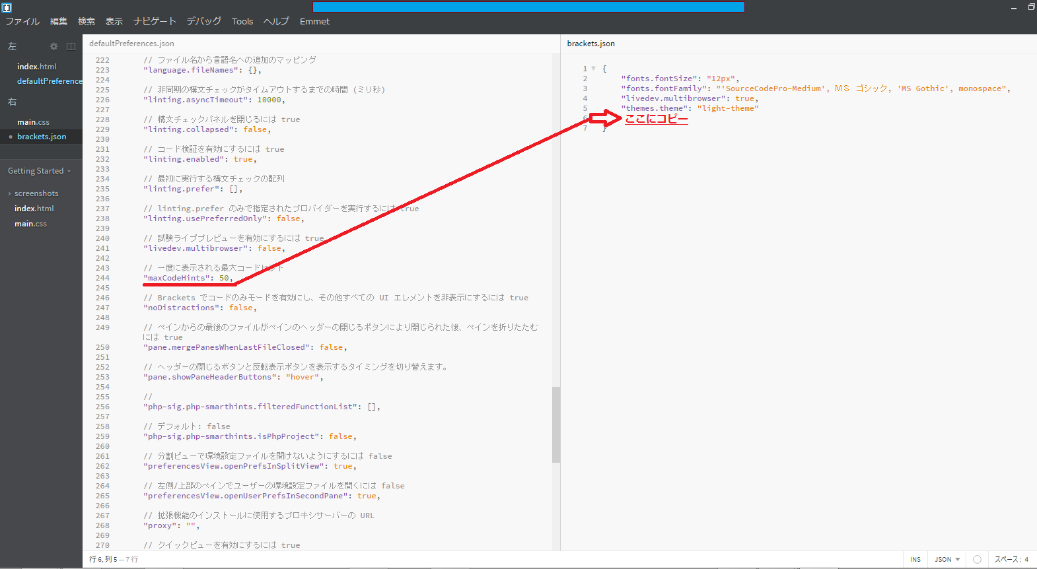
Task: Click the "fonts.fontFamily" line in brackets.json
Action: [x=816, y=88]
